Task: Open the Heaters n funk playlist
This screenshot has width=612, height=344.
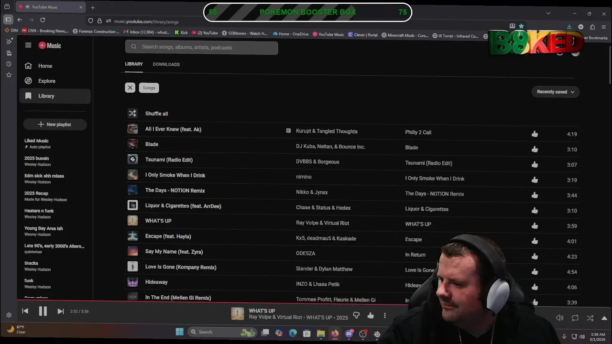Action: (39, 214)
